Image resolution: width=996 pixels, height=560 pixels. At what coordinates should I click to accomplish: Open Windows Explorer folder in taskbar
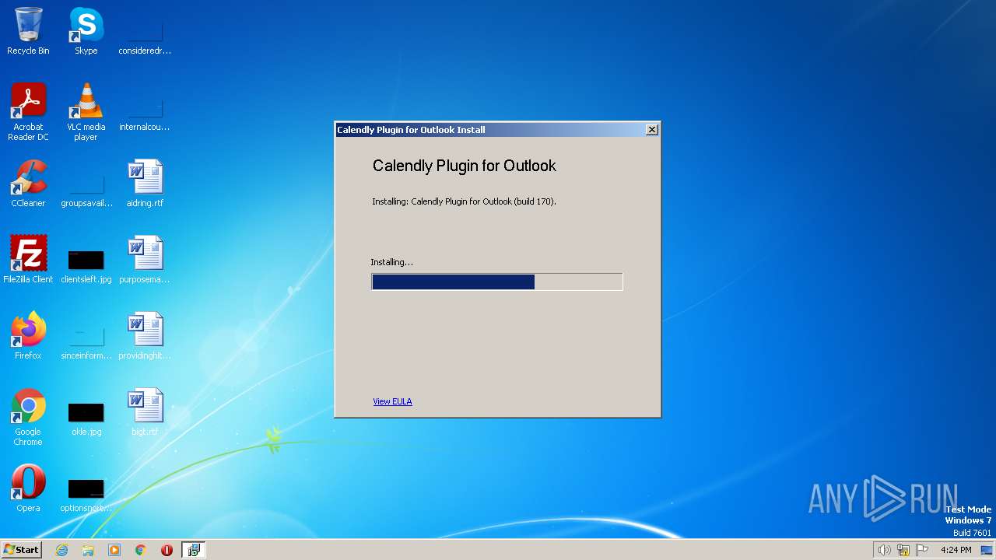pos(88,550)
